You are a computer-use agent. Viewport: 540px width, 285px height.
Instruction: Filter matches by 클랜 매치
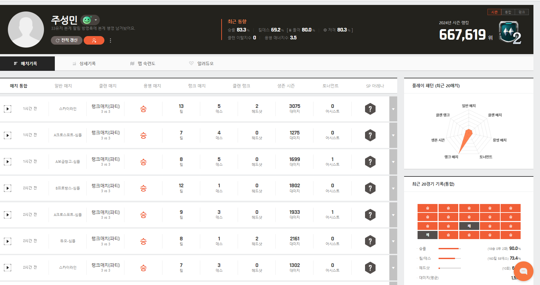(108, 86)
